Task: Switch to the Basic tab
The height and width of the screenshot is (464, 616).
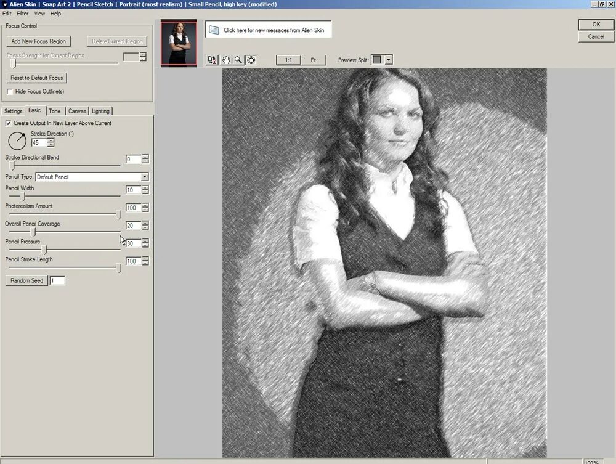Action: coord(34,110)
